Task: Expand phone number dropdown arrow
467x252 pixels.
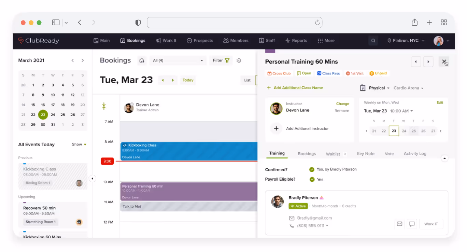Action: click(x=327, y=226)
